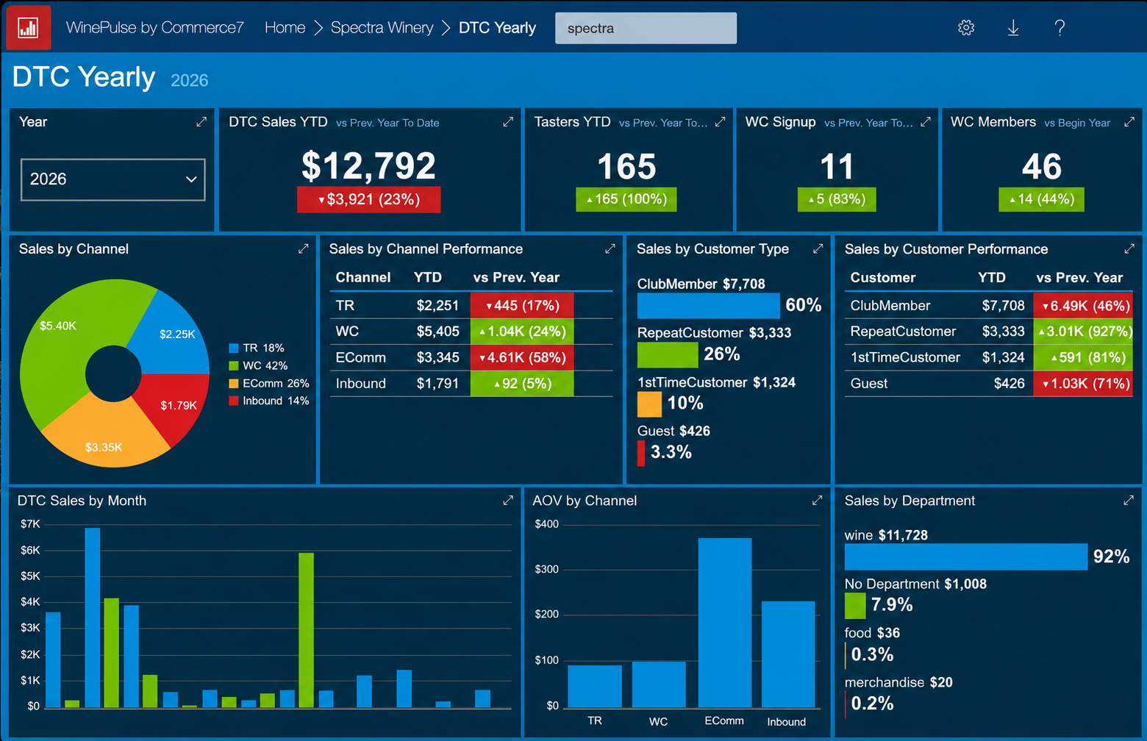1147x741 pixels.
Task: Click the Inbound bar in AOV chart
Action: pyautogui.click(x=788, y=654)
